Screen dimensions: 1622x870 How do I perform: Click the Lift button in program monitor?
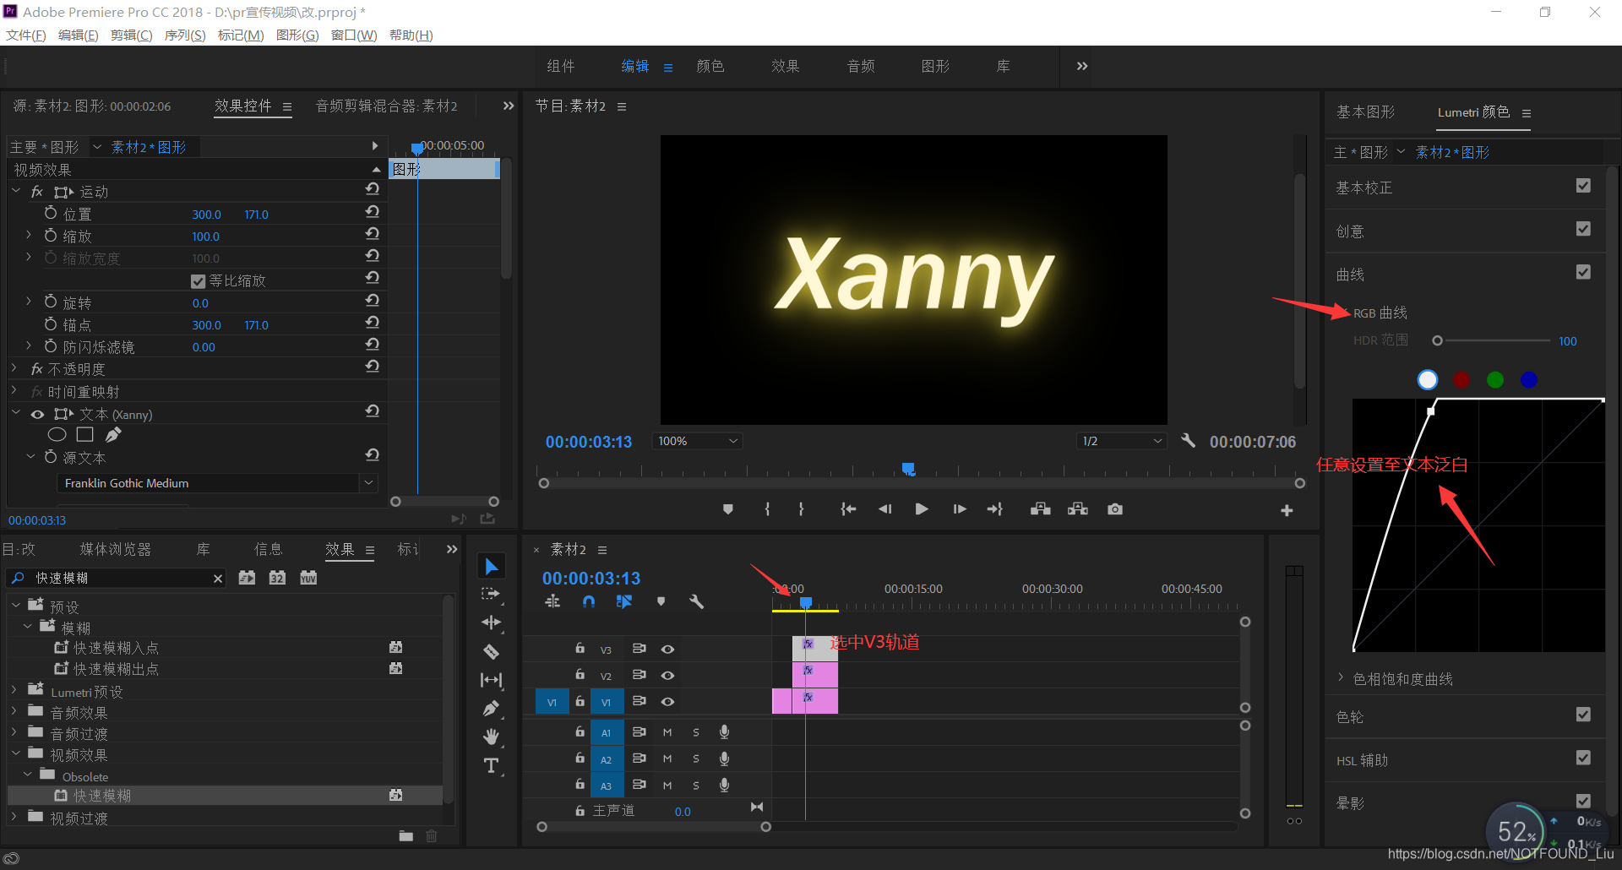[1041, 509]
